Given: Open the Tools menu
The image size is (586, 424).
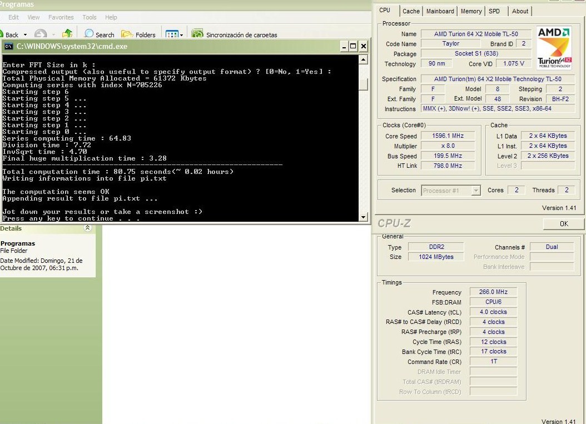Looking at the screenshot, I should pos(90,17).
